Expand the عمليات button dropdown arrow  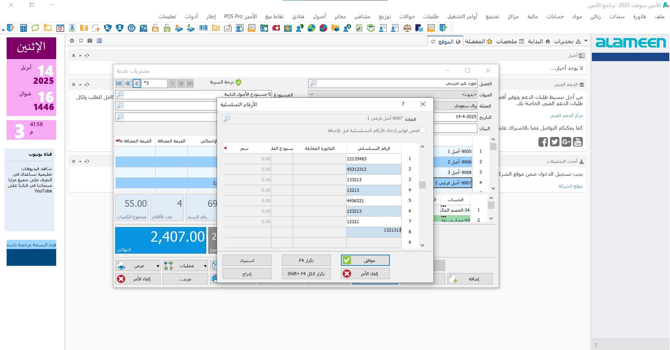pyautogui.click(x=205, y=266)
